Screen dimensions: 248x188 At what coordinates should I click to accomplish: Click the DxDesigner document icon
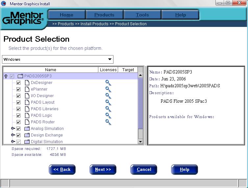click(x=27, y=83)
